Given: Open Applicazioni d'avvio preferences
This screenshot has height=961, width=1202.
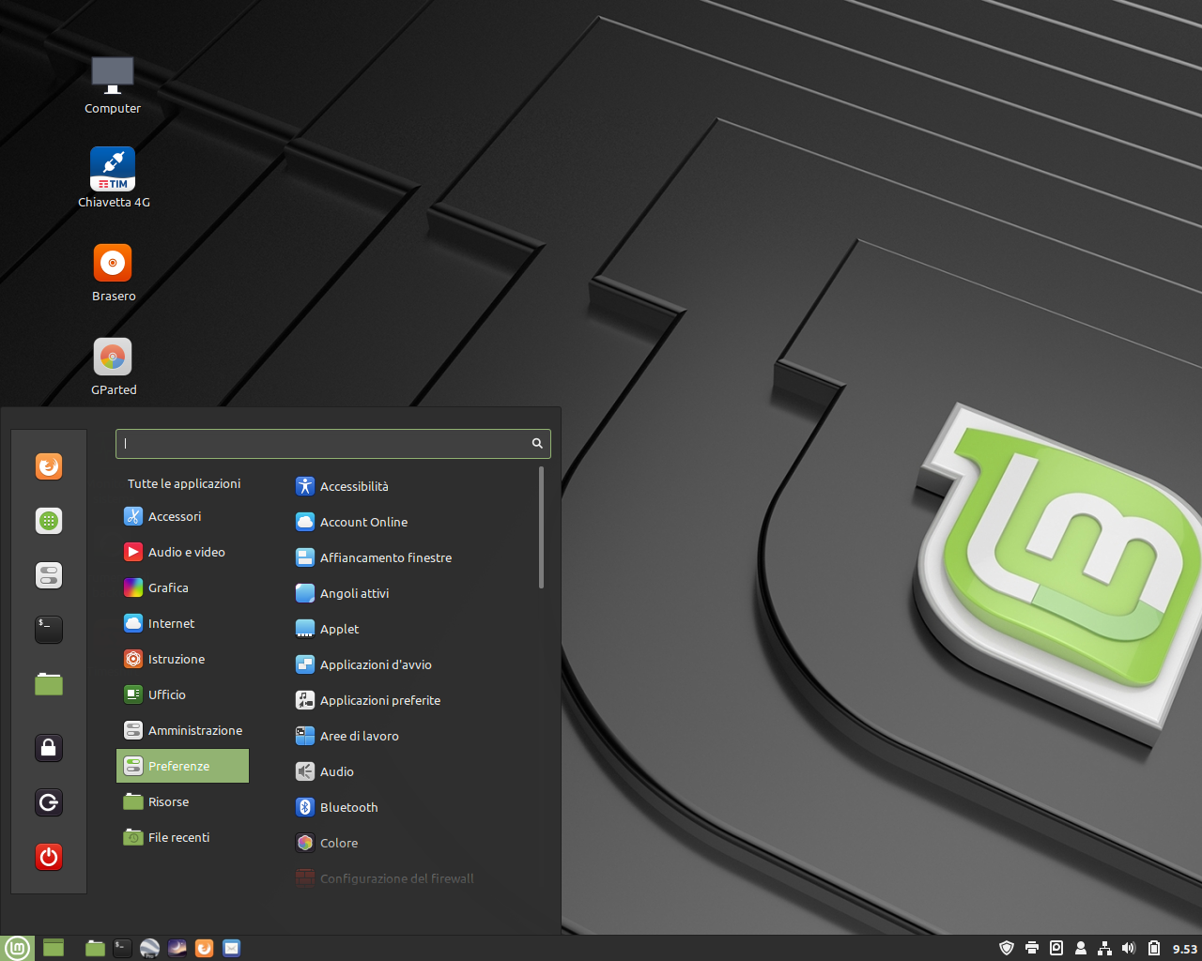Looking at the screenshot, I should [x=376, y=664].
